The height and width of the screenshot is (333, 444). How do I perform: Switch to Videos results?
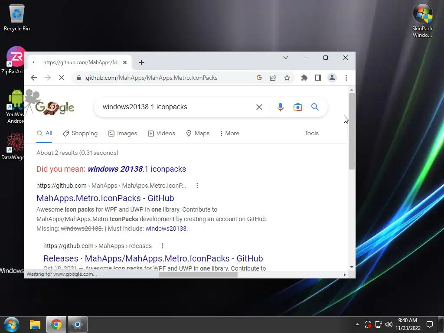click(x=161, y=134)
